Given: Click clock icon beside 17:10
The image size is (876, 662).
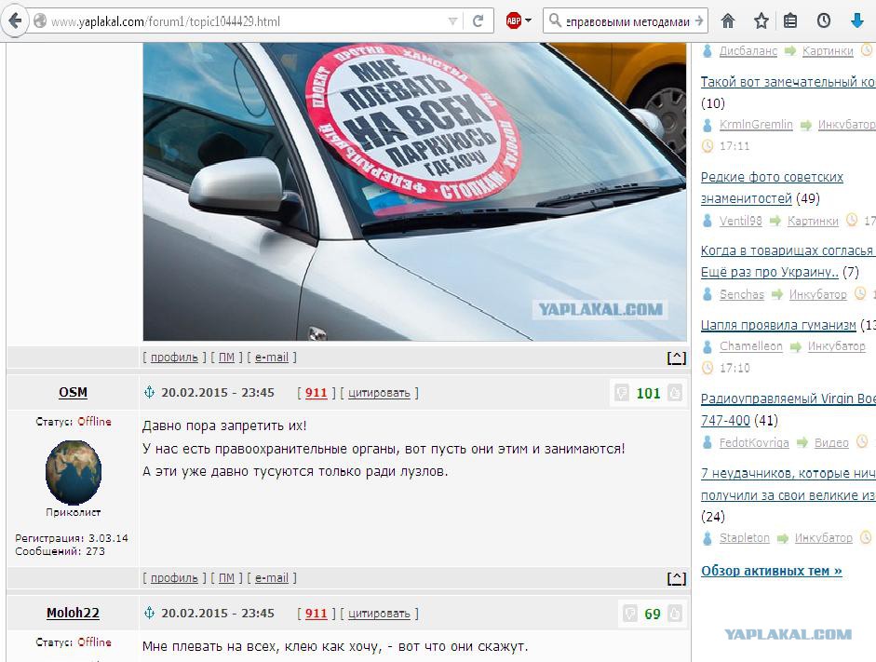Looking at the screenshot, I should coord(708,368).
